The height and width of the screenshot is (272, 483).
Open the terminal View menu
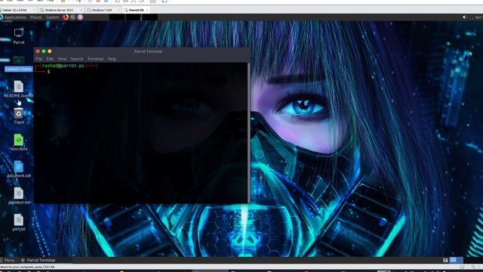tap(62, 59)
